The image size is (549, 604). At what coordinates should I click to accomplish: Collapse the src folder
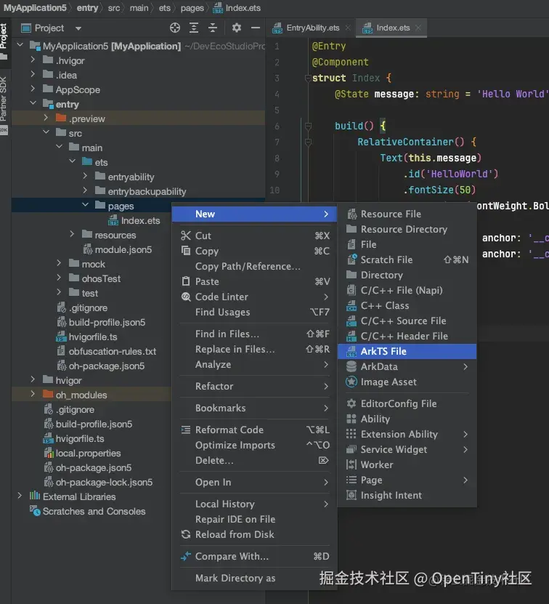tap(46, 132)
